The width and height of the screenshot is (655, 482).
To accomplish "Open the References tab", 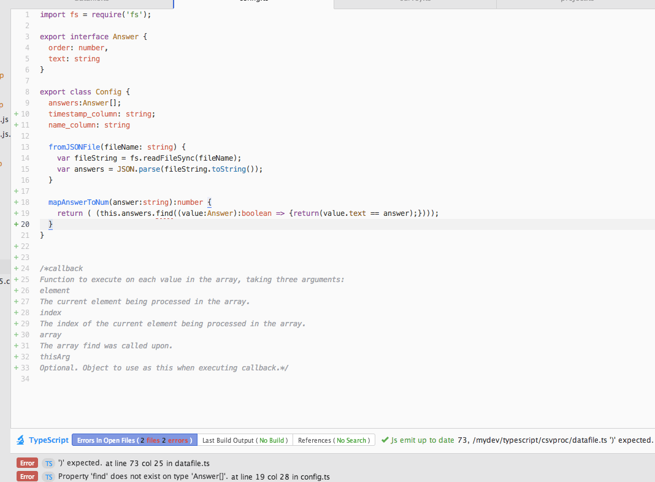I will (334, 440).
